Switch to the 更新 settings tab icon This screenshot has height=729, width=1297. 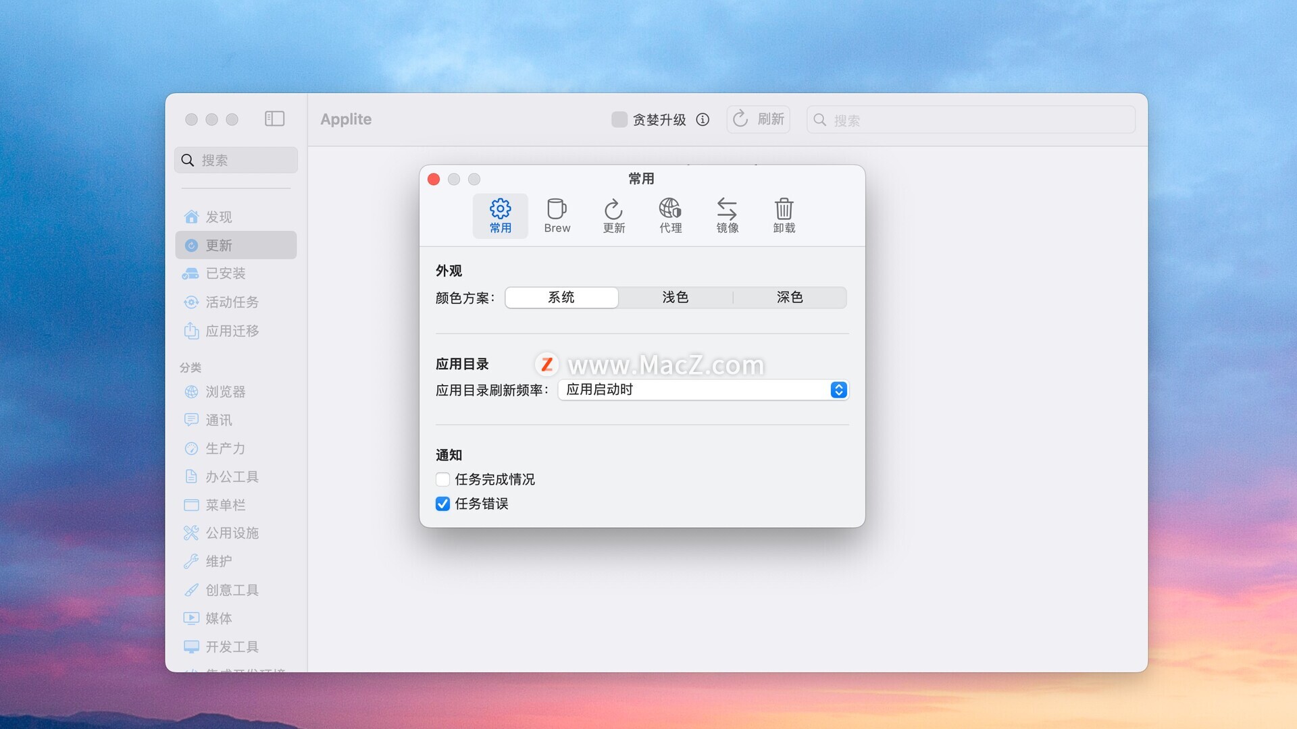[x=613, y=215]
